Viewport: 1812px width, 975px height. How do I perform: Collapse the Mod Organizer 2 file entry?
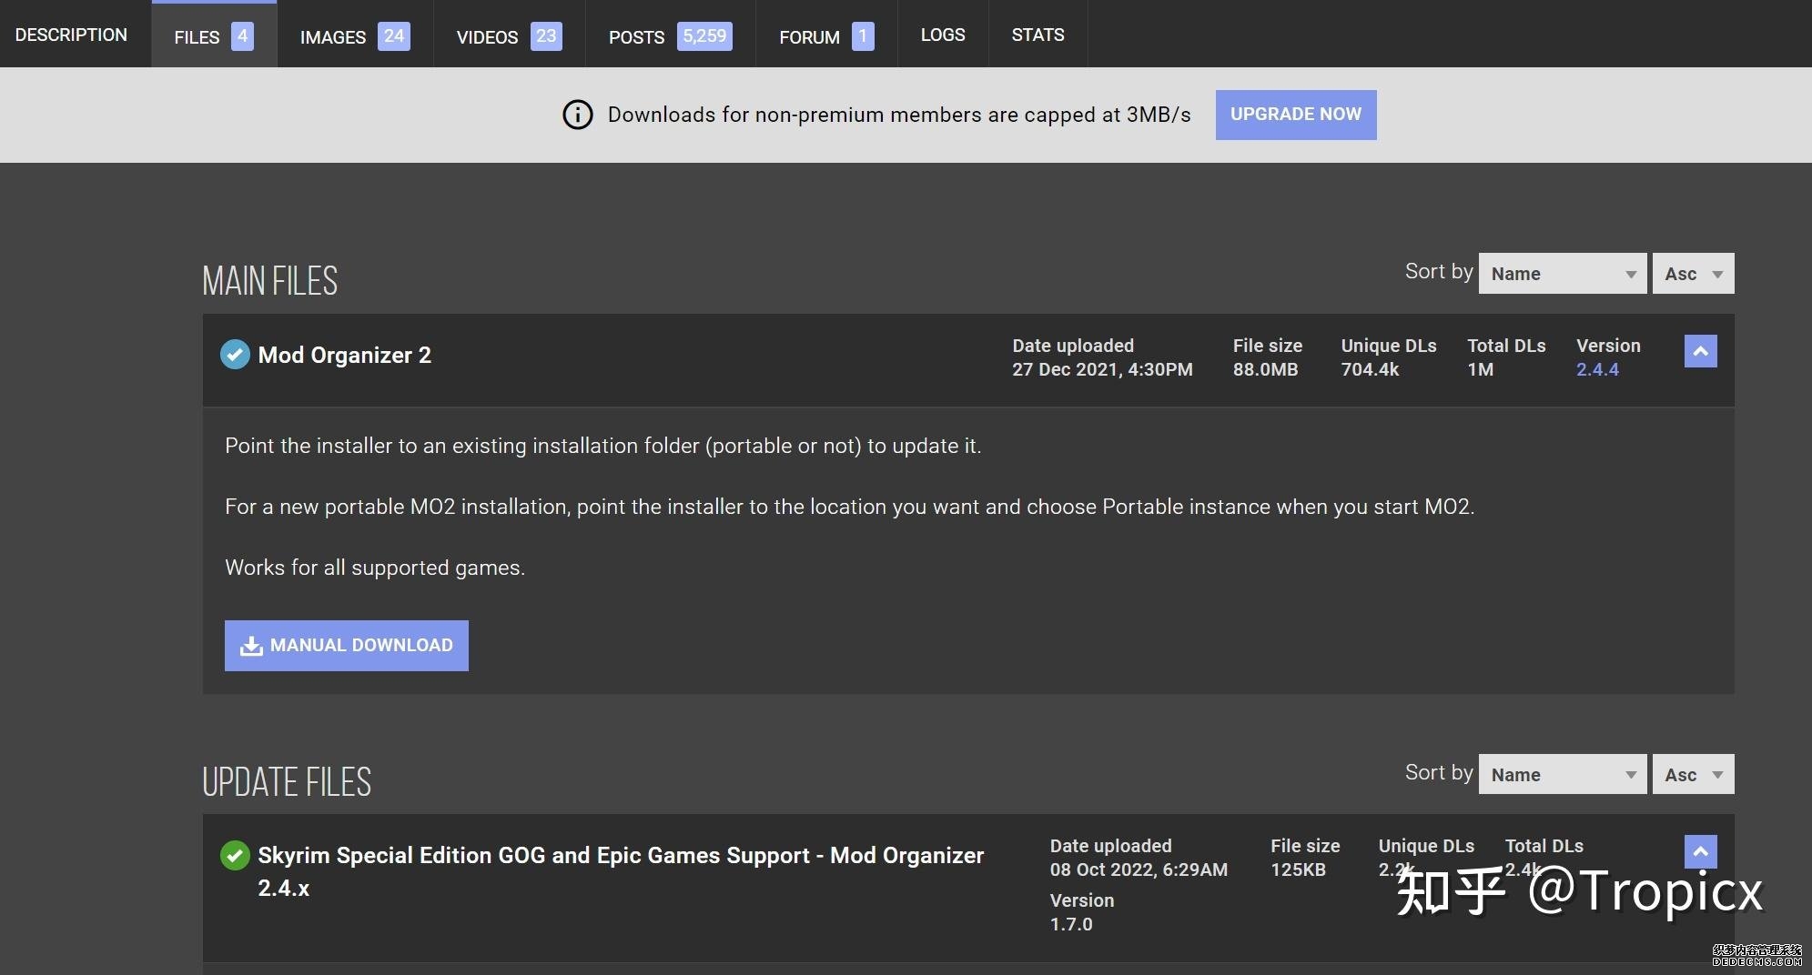coord(1700,351)
